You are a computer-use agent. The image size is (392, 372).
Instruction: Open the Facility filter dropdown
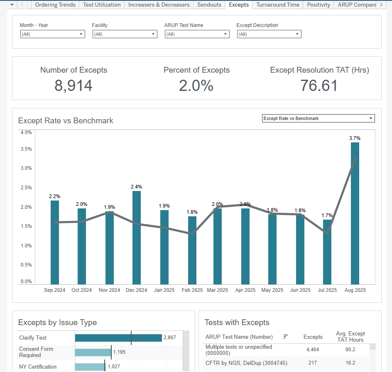click(125, 34)
